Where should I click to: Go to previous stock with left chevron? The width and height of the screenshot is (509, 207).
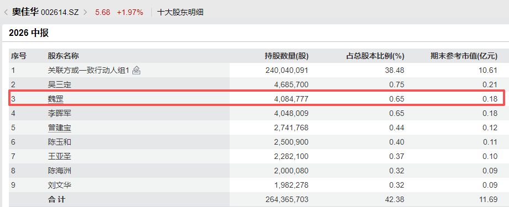click(6, 13)
